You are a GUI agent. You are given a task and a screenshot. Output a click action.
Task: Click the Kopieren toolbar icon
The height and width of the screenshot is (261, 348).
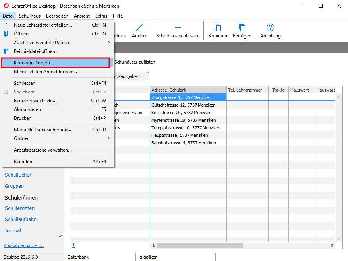coord(218,27)
